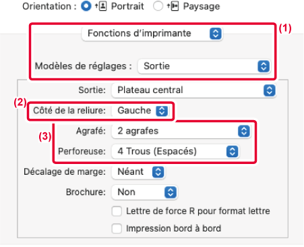
Task: Open the Agrafé 2 agrafes menu
Action: 181,131
